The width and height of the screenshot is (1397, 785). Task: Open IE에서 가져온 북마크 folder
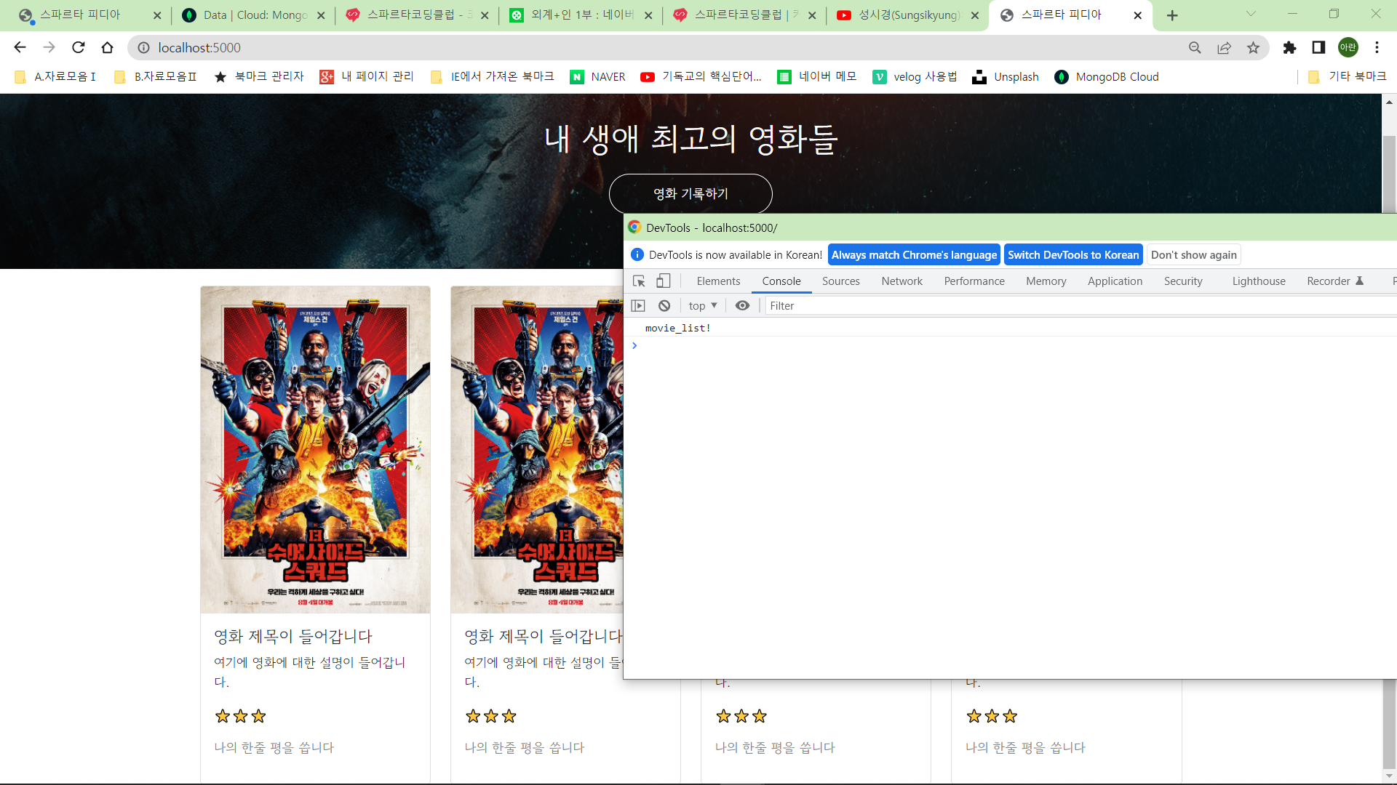492,77
